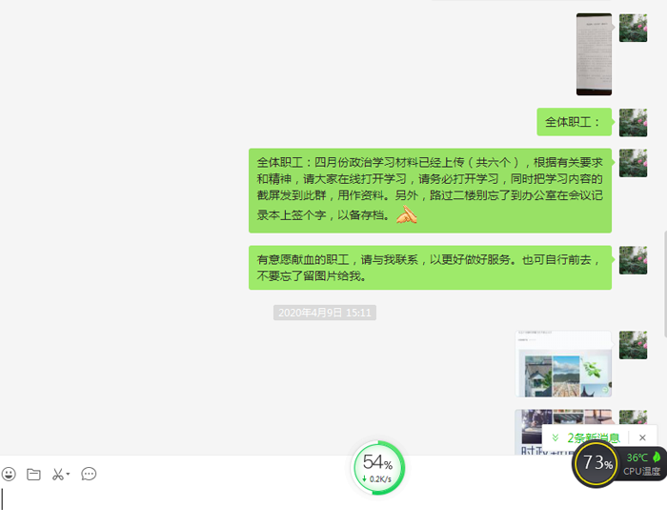Select the scissors screenshot tool
Viewport: 667px width, 528px height.
(x=57, y=474)
